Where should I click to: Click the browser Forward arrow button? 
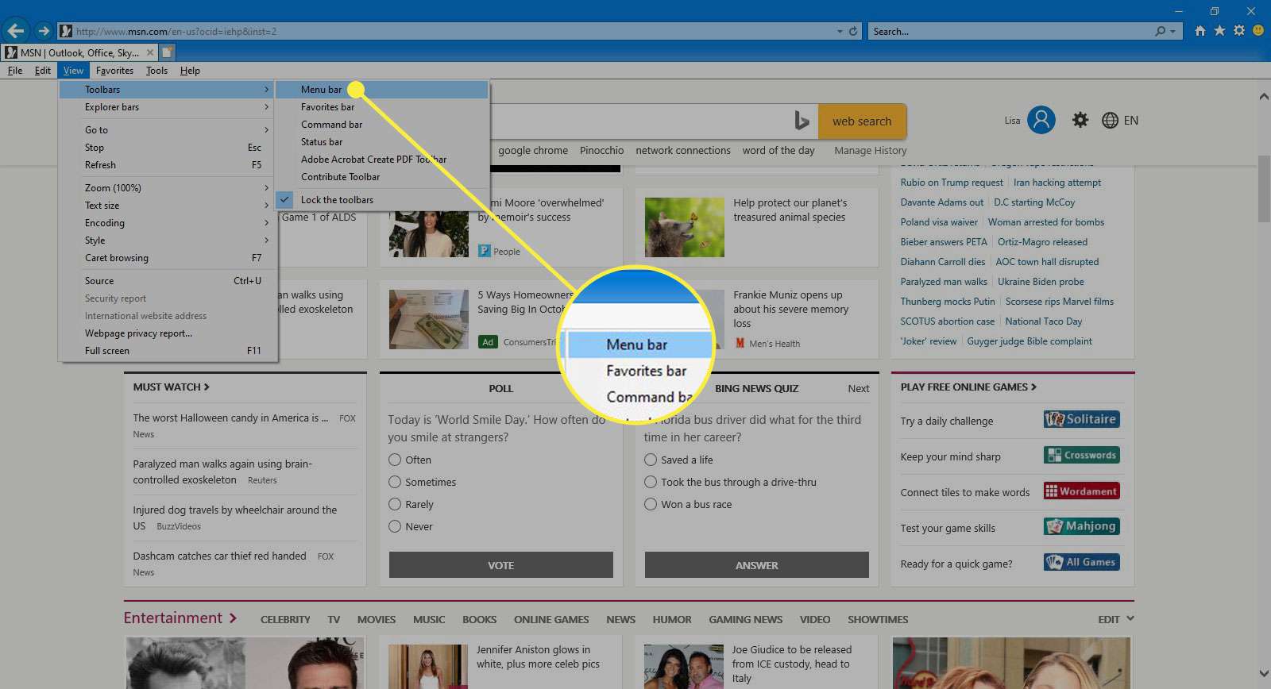click(x=44, y=31)
